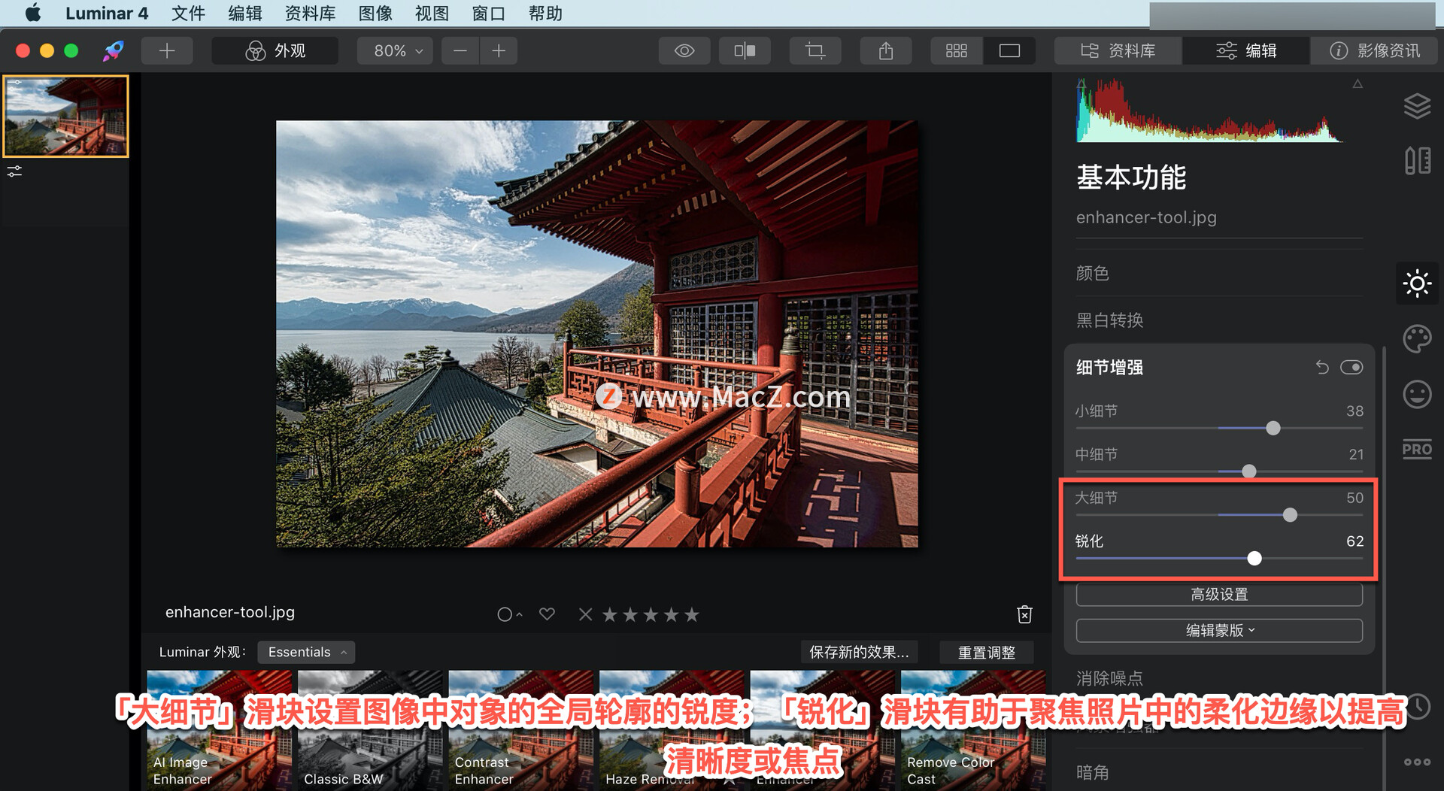Image resolution: width=1444 pixels, height=791 pixels.
Task: Click the three dots more icon
Action: click(1417, 762)
